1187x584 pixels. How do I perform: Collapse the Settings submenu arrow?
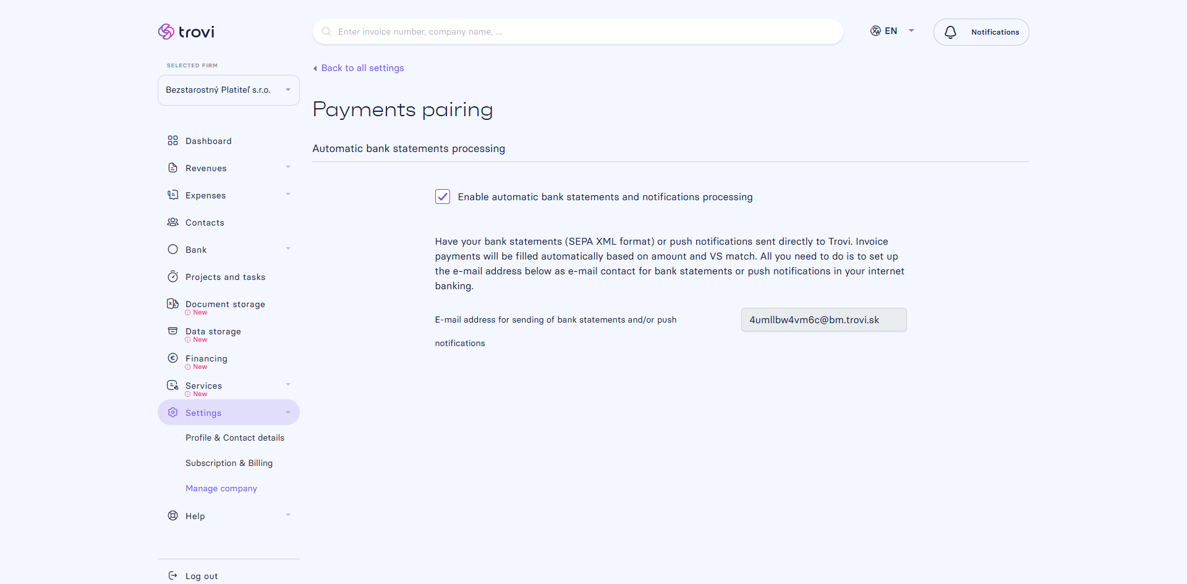point(287,412)
